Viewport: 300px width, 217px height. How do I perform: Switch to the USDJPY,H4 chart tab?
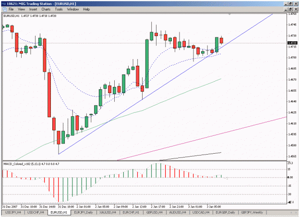coord(13,212)
